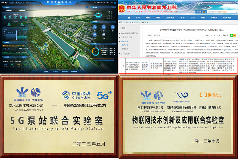Click the first pump unit icon in left panel
The width and height of the screenshot is (238, 159).
click(x=6, y=16)
